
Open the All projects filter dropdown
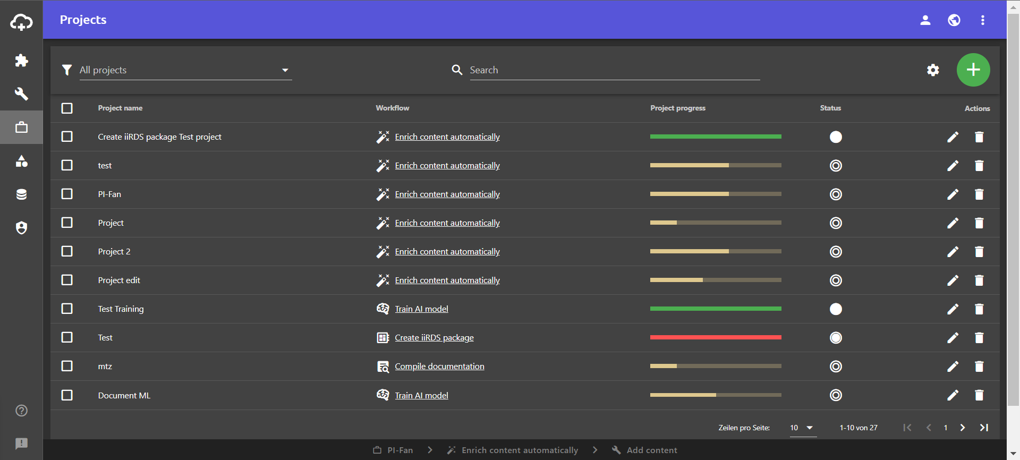coord(185,70)
